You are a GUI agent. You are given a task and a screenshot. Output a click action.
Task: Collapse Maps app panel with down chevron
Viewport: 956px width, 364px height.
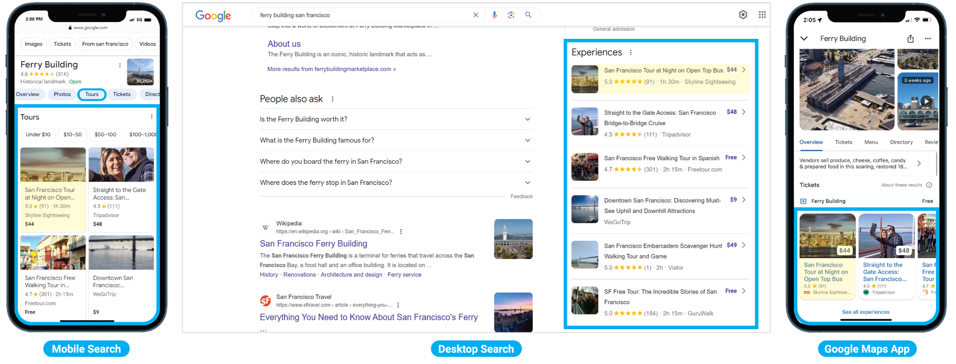(804, 39)
